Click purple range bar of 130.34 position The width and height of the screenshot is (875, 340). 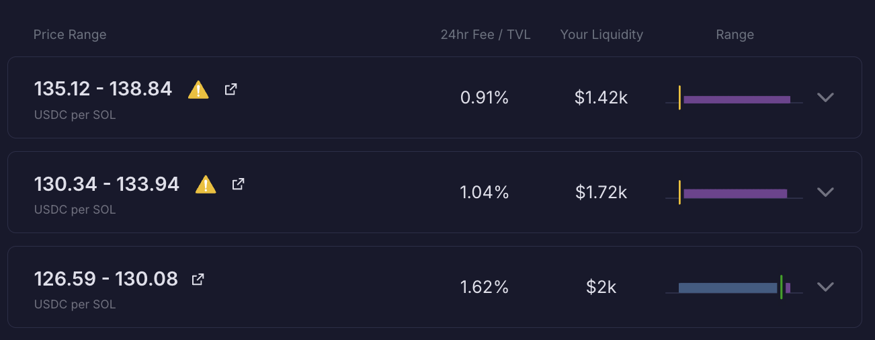coord(735,194)
